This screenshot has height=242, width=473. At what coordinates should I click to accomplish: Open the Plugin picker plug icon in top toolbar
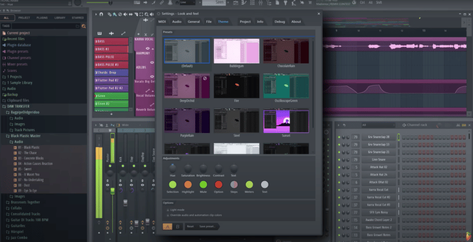[285, 2]
